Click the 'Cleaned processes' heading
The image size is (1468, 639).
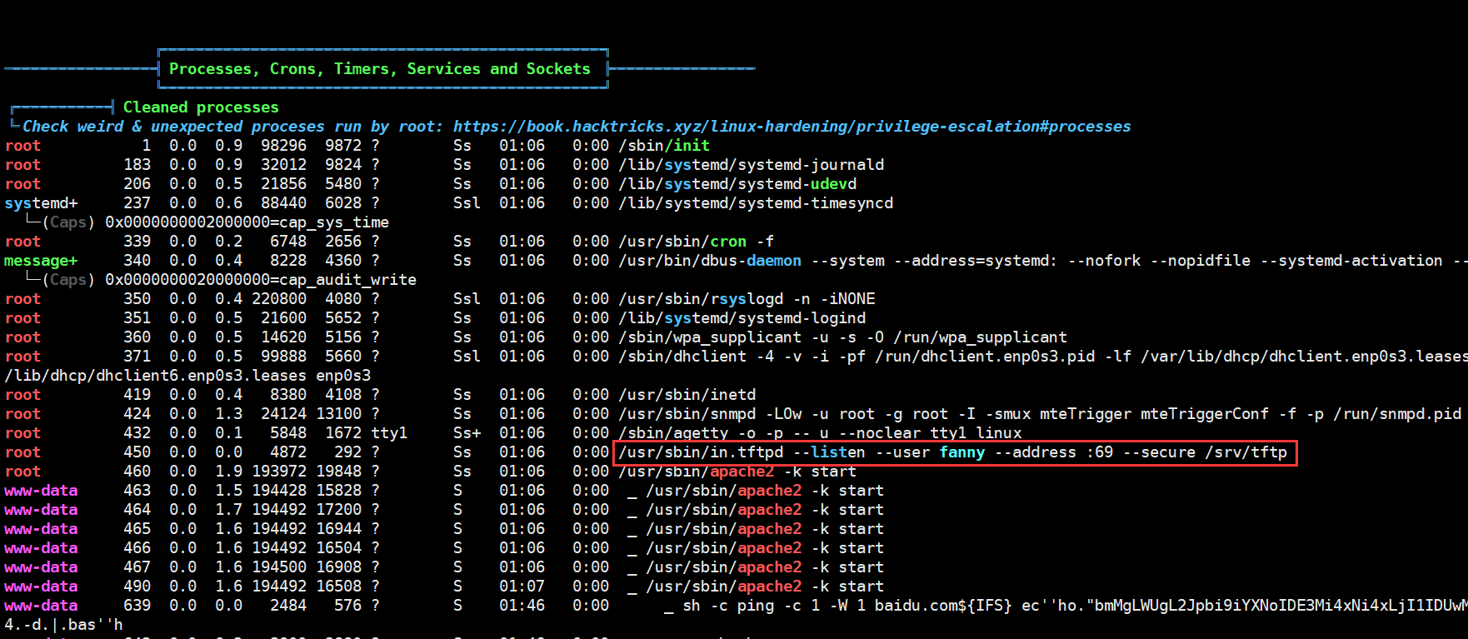(x=201, y=107)
